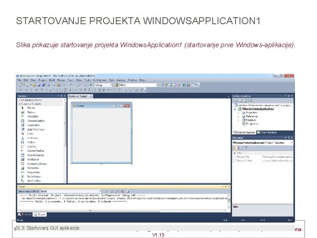This screenshot has width=317, height=238.
Task: Click the Open File folder icon
Action: coord(34,85)
